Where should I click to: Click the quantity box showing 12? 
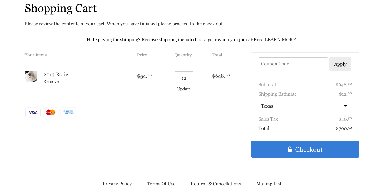pyautogui.click(x=184, y=78)
